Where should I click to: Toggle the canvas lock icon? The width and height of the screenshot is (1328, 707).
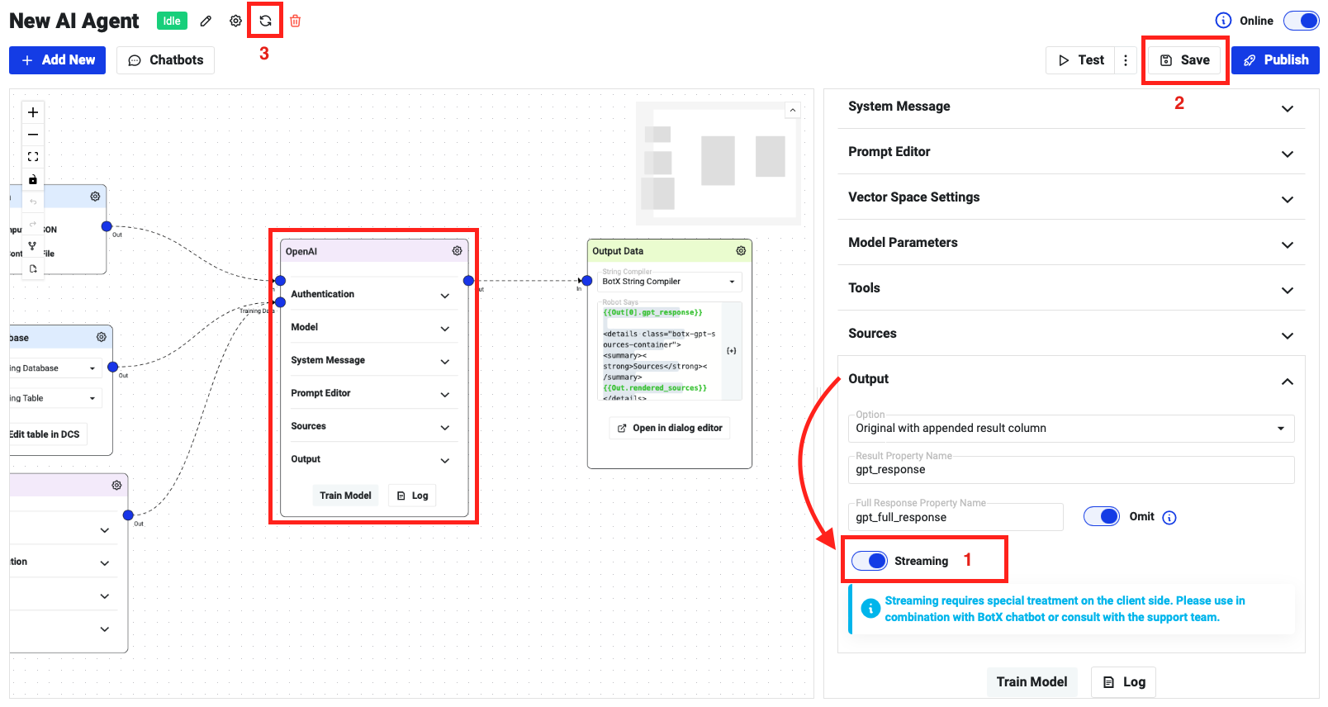(33, 179)
